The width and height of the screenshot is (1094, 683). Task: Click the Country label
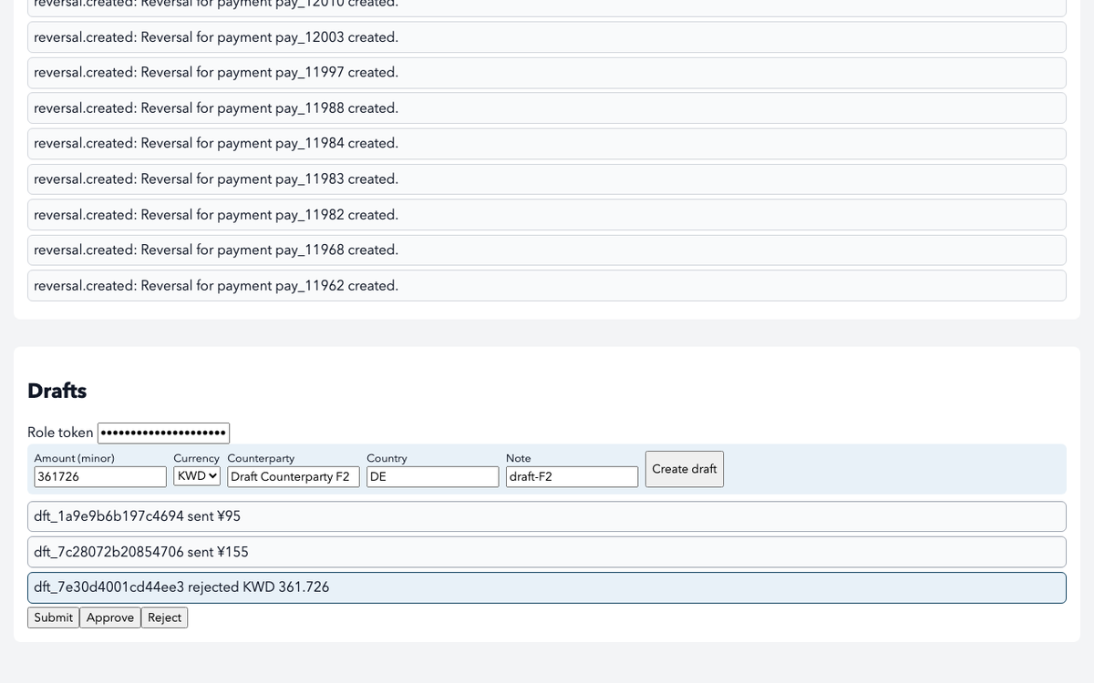(x=387, y=458)
